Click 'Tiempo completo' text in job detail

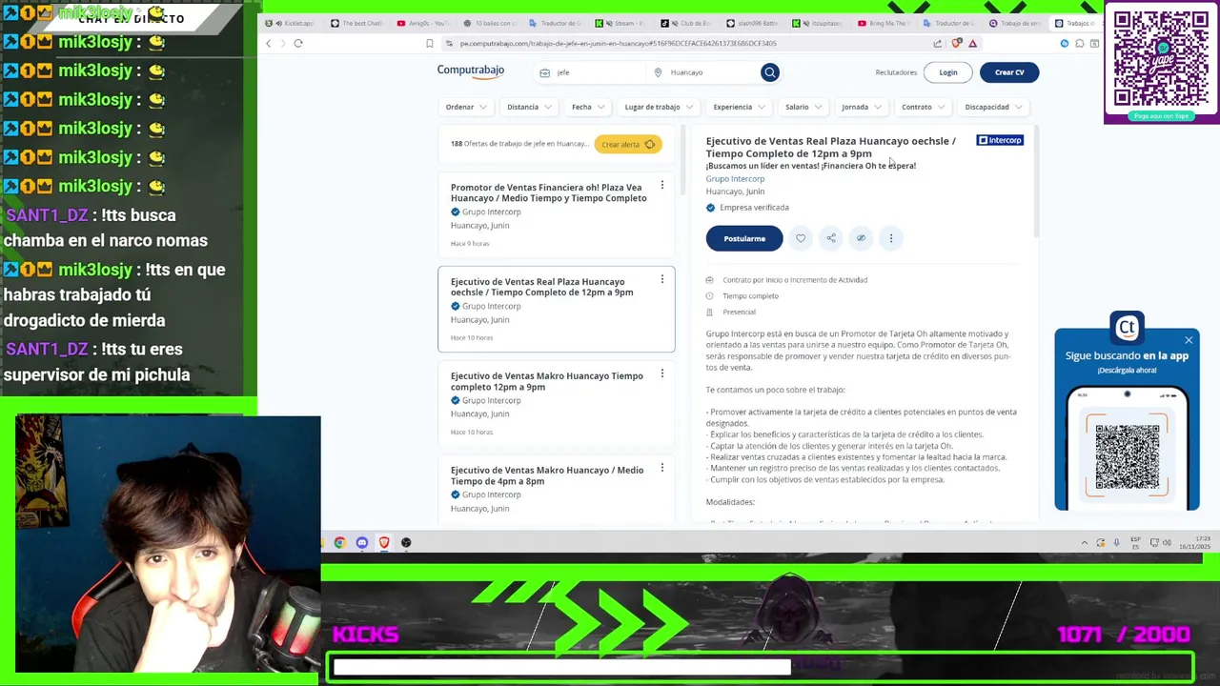tap(750, 296)
